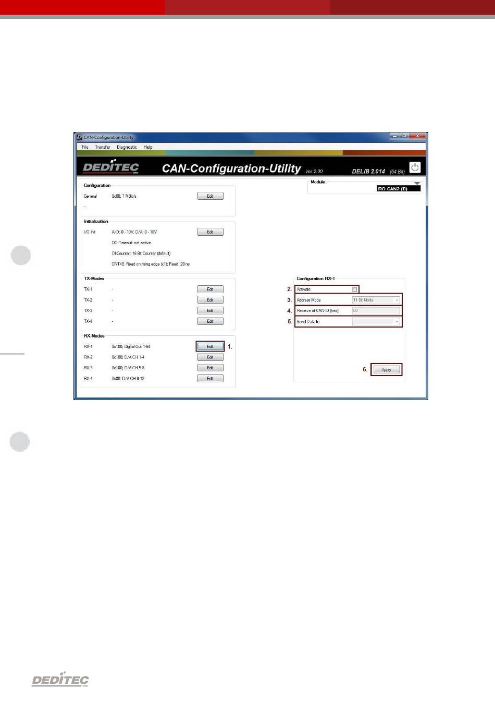Apply the RX-1 configuration
The height and width of the screenshot is (701, 495).
coord(387,370)
